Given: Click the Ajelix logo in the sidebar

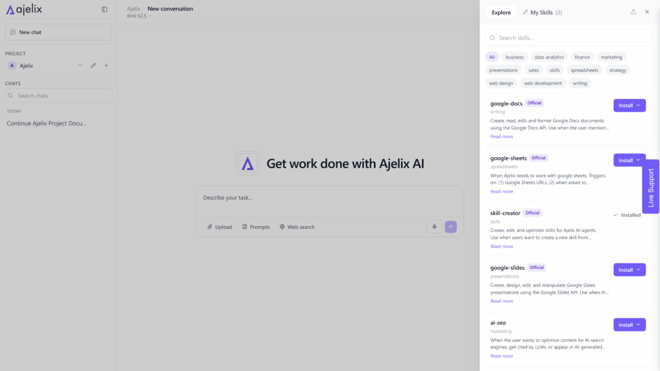Looking at the screenshot, I should (x=24, y=9).
